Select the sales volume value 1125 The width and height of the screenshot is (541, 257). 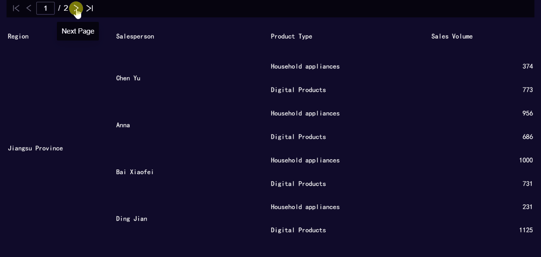point(526,230)
